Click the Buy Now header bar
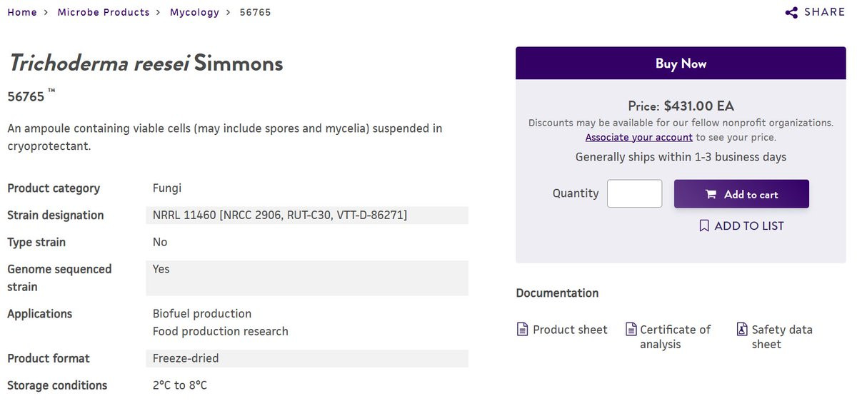 point(681,64)
